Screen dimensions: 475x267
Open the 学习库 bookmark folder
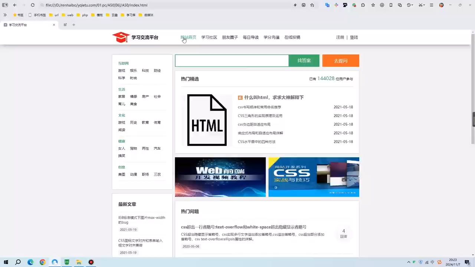coord(128,15)
